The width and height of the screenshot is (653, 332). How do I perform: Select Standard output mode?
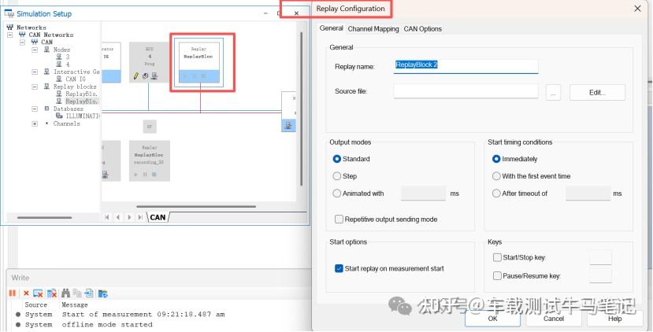pos(337,159)
